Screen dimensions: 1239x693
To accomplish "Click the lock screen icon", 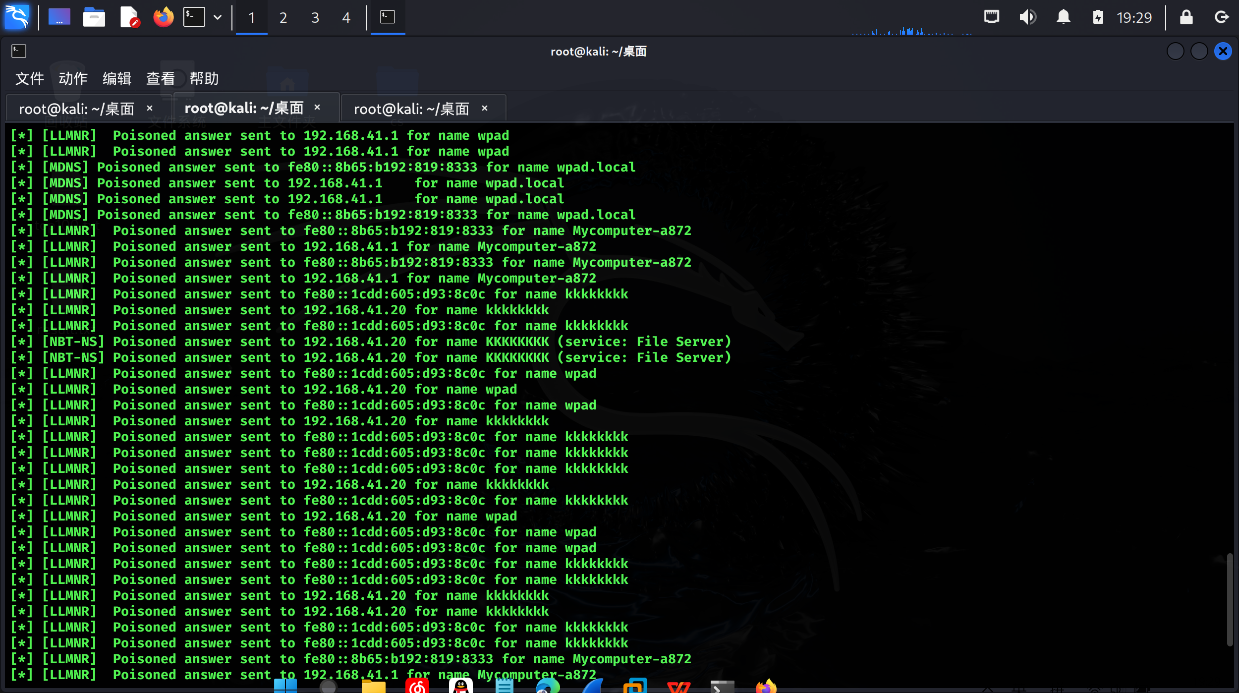I will click(x=1186, y=17).
